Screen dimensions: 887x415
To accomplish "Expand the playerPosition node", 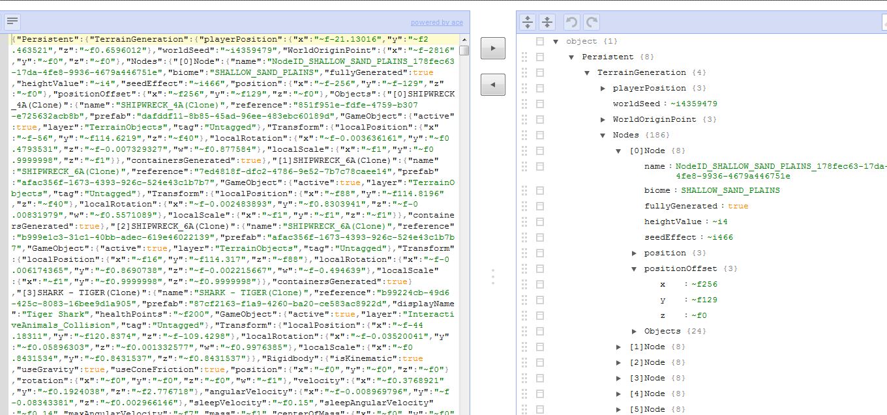I will click(603, 88).
